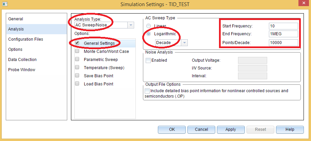Click the Save Bias Point label
Viewport: 311px width, 141px height.
pyautogui.click(x=98, y=76)
